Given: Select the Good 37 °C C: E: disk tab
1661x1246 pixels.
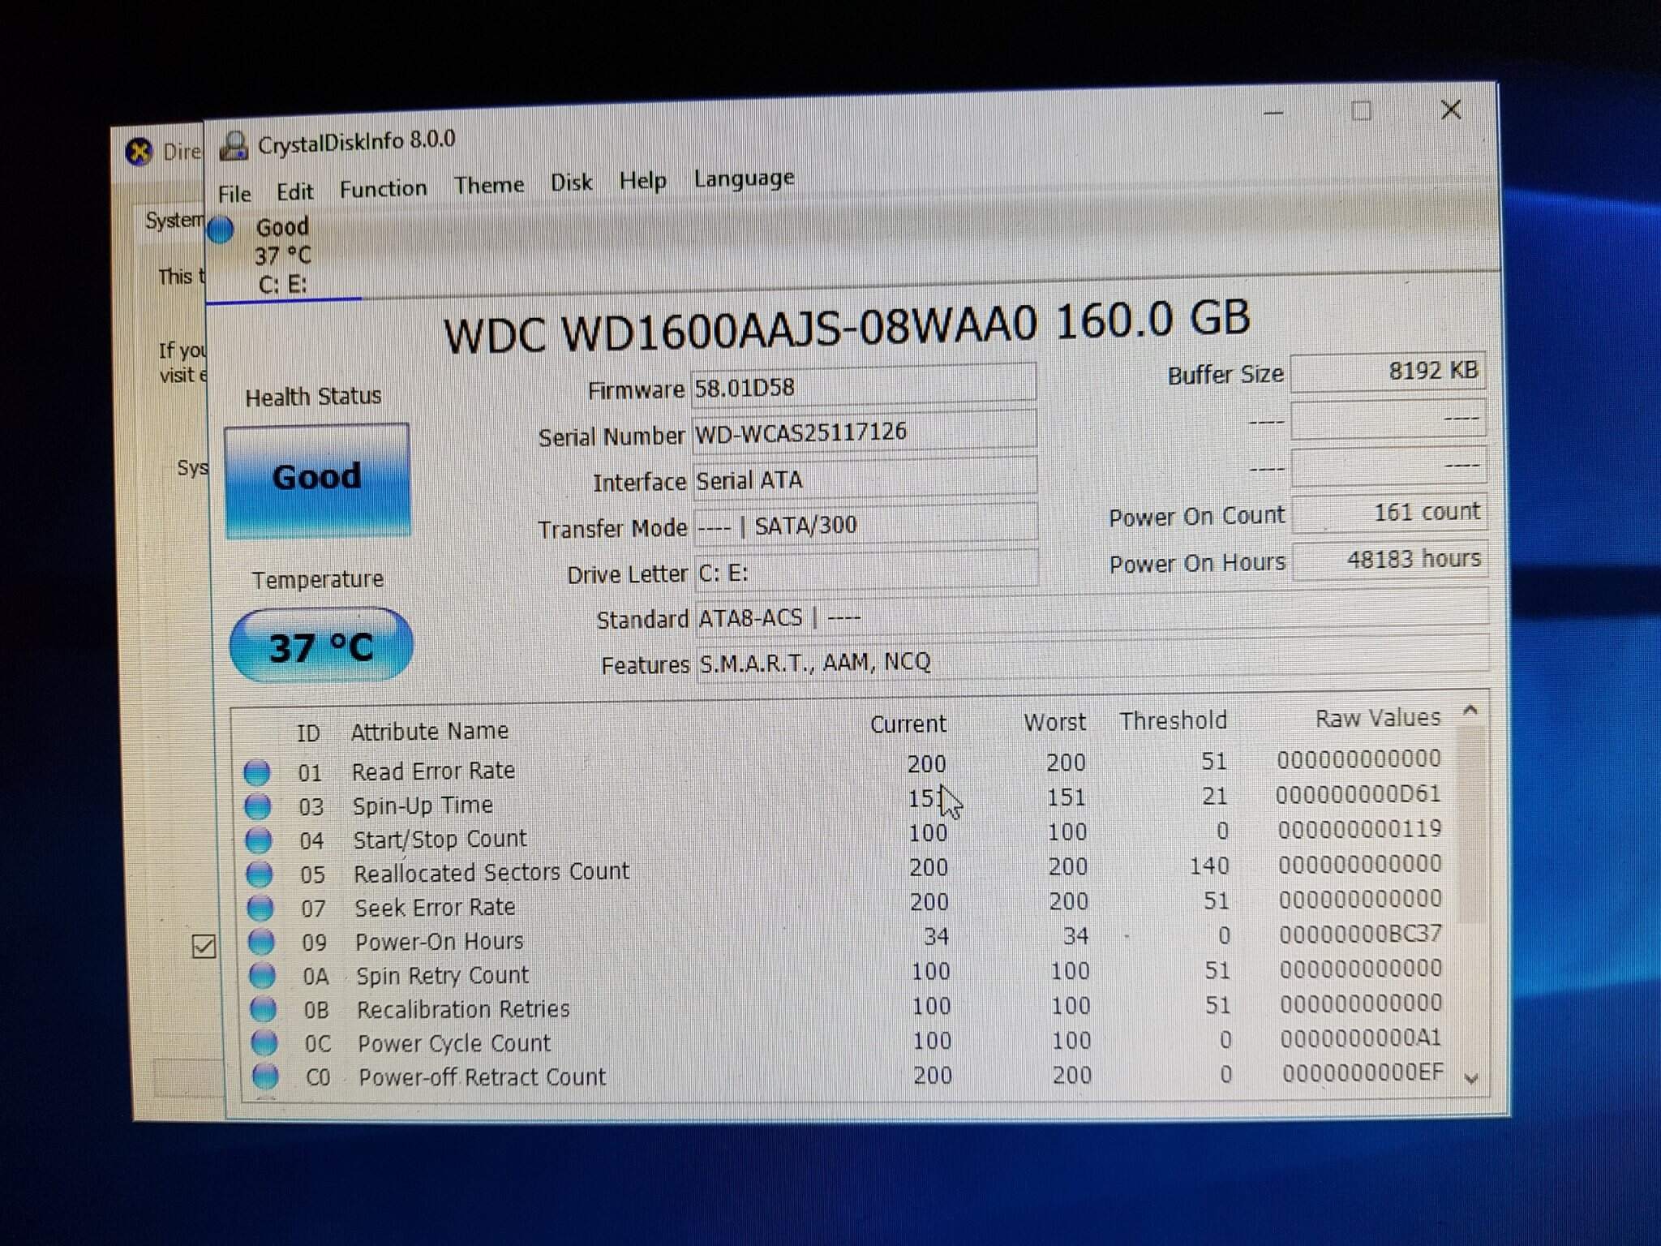Looking at the screenshot, I should point(283,255).
